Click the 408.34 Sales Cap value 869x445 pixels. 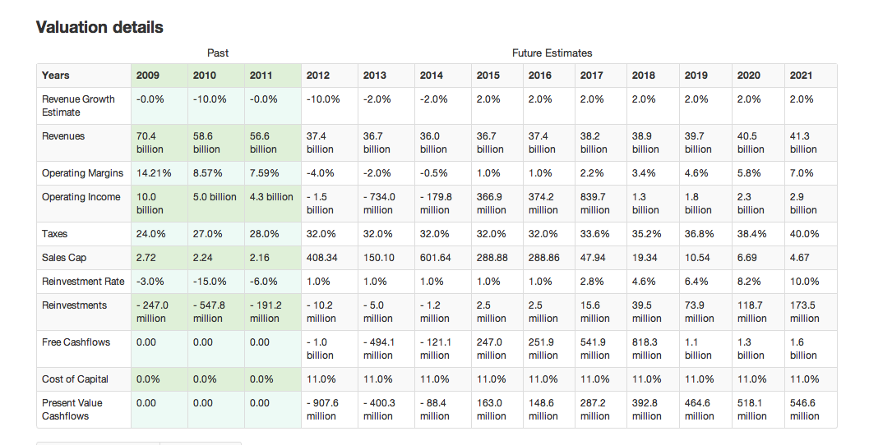click(321, 258)
